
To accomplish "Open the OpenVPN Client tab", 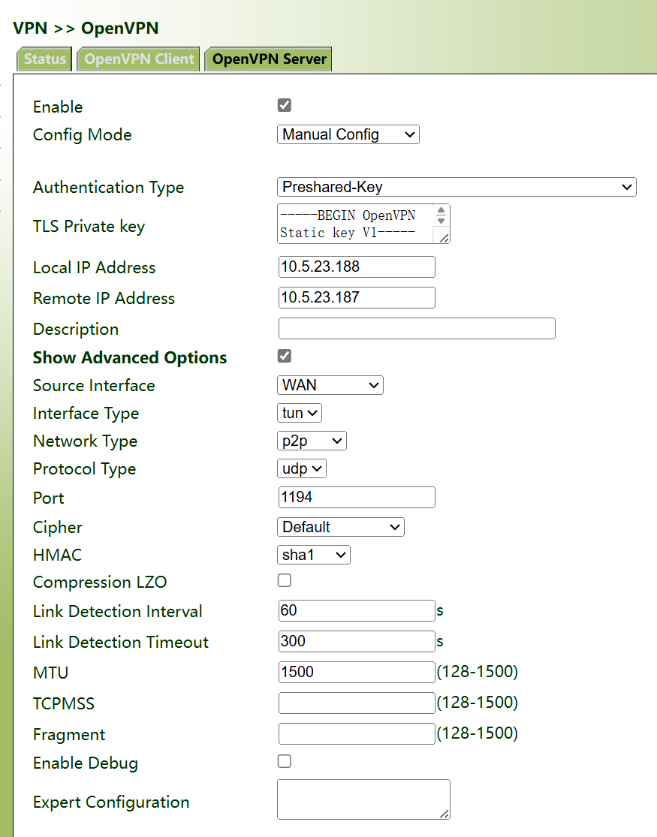I will tap(139, 59).
